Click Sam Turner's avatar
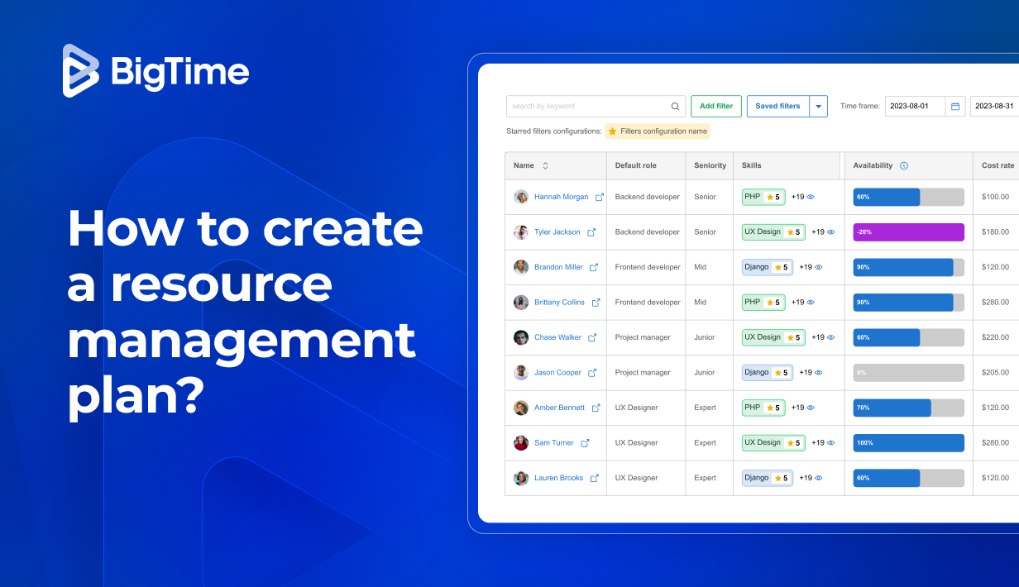The height and width of the screenshot is (587, 1019). click(x=521, y=443)
